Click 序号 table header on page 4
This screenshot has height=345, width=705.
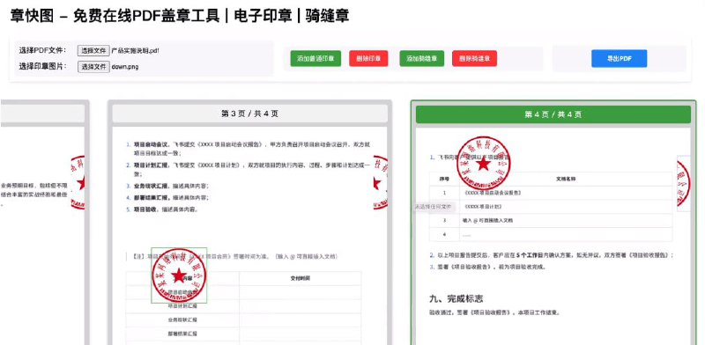coord(444,179)
